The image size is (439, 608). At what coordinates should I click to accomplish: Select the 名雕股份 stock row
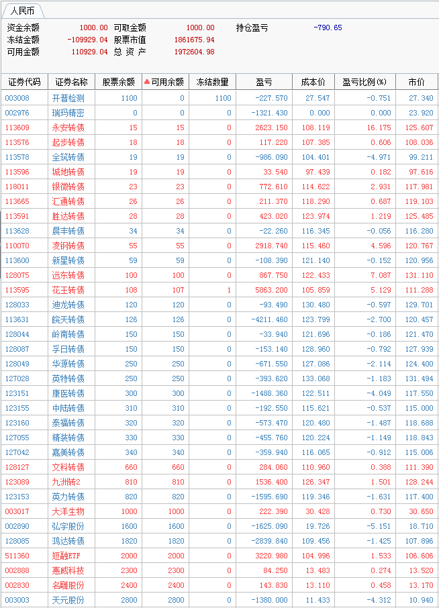pyautogui.click(x=220, y=585)
